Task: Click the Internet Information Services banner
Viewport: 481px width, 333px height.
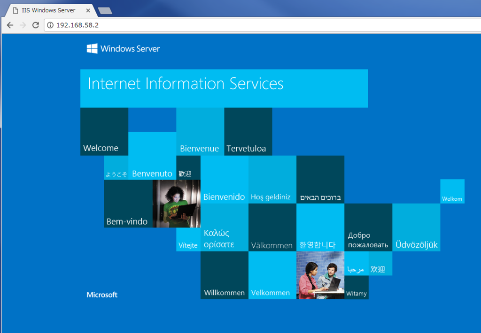Action: pos(224,89)
